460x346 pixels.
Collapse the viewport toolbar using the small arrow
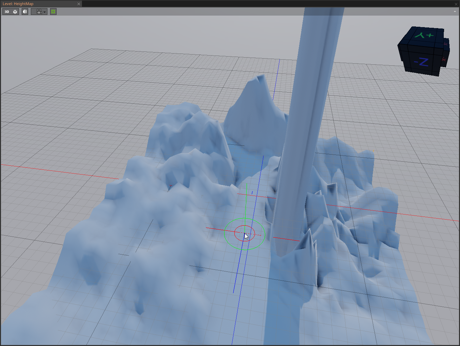click(x=455, y=12)
